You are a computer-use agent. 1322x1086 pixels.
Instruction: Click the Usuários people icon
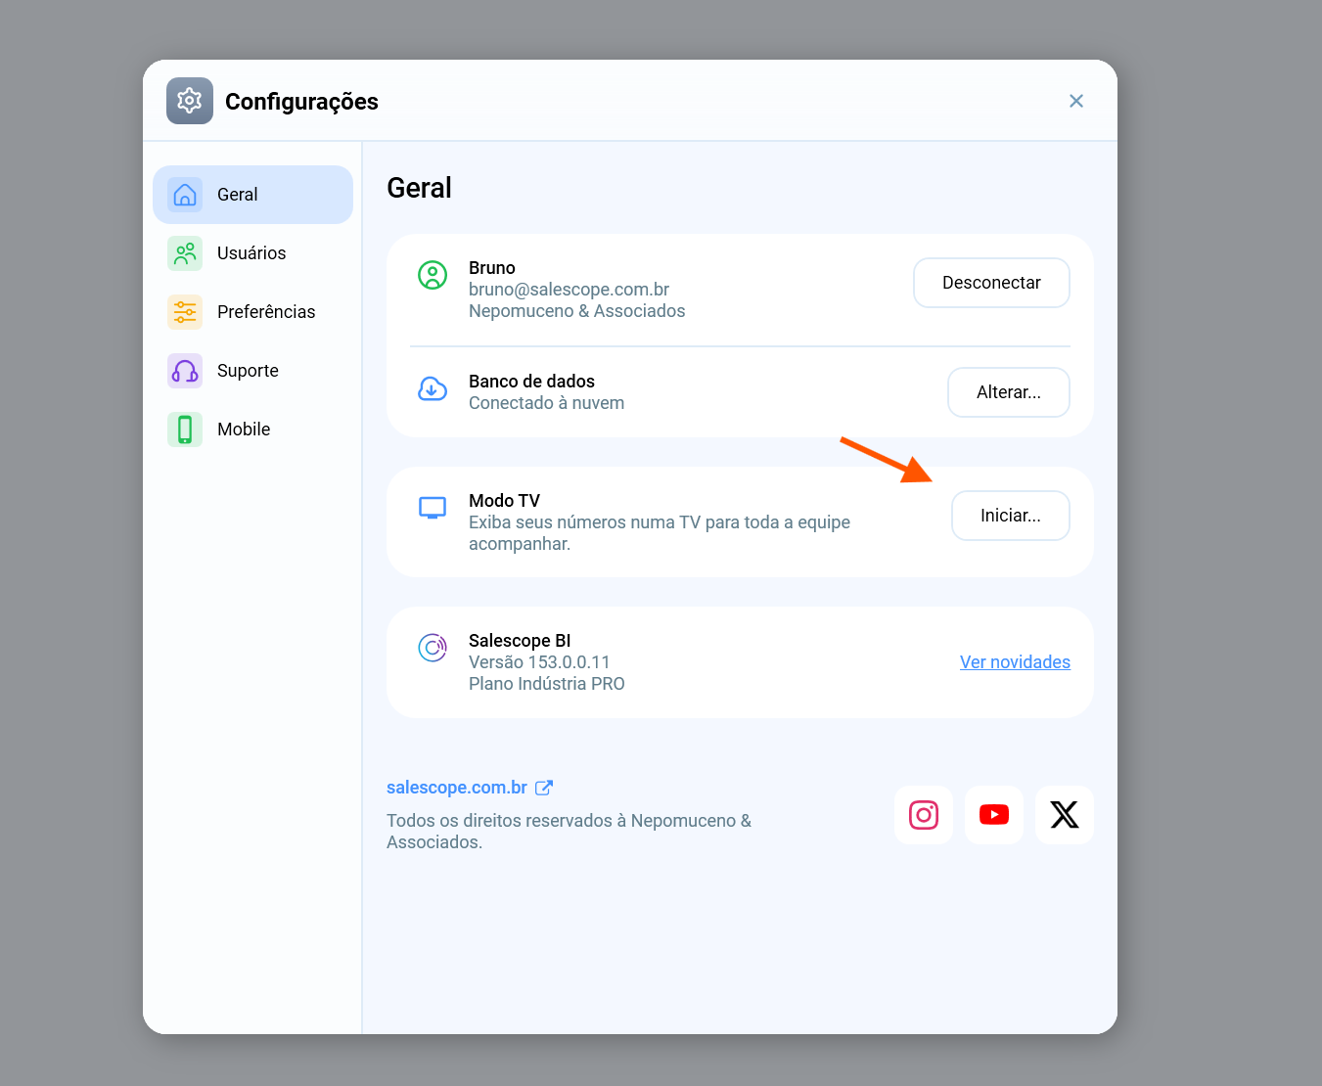coord(185,253)
